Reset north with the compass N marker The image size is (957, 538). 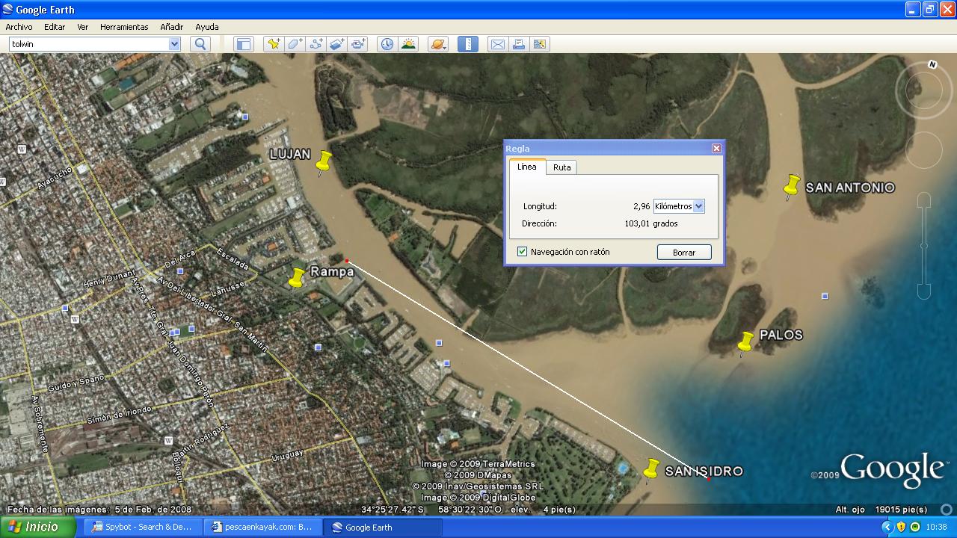pyautogui.click(x=932, y=64)
